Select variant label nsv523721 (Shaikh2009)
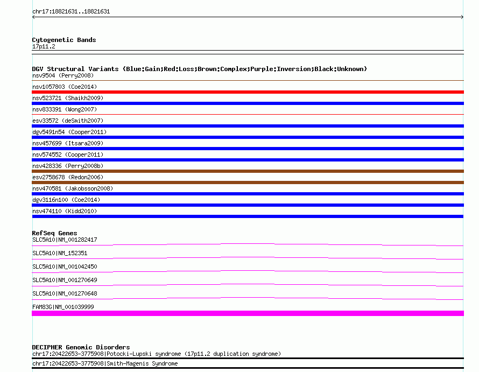The width and height of the screenshot is (479, 372). coord(68,98)
